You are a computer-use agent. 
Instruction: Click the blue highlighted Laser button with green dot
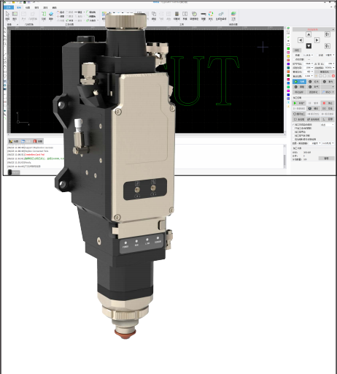tap(299, 82)
